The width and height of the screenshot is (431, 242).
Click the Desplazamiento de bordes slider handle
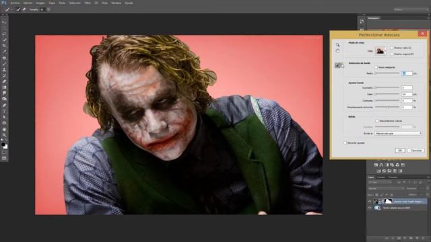coord(387,108)
